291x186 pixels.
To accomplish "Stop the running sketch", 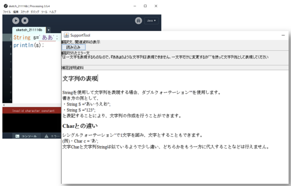I will click(25, 20).
